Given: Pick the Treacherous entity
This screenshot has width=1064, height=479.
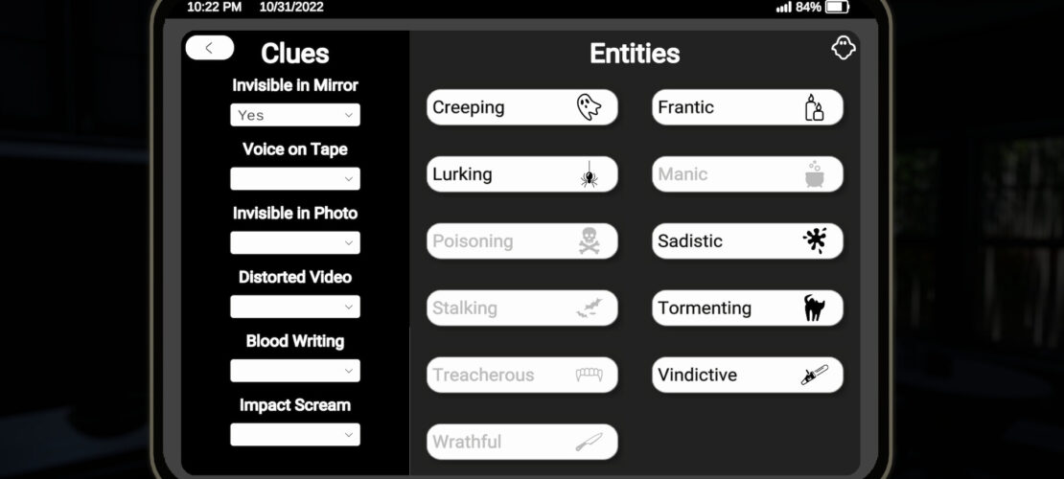Looking at the screenshot, I should tap(521, 376).
